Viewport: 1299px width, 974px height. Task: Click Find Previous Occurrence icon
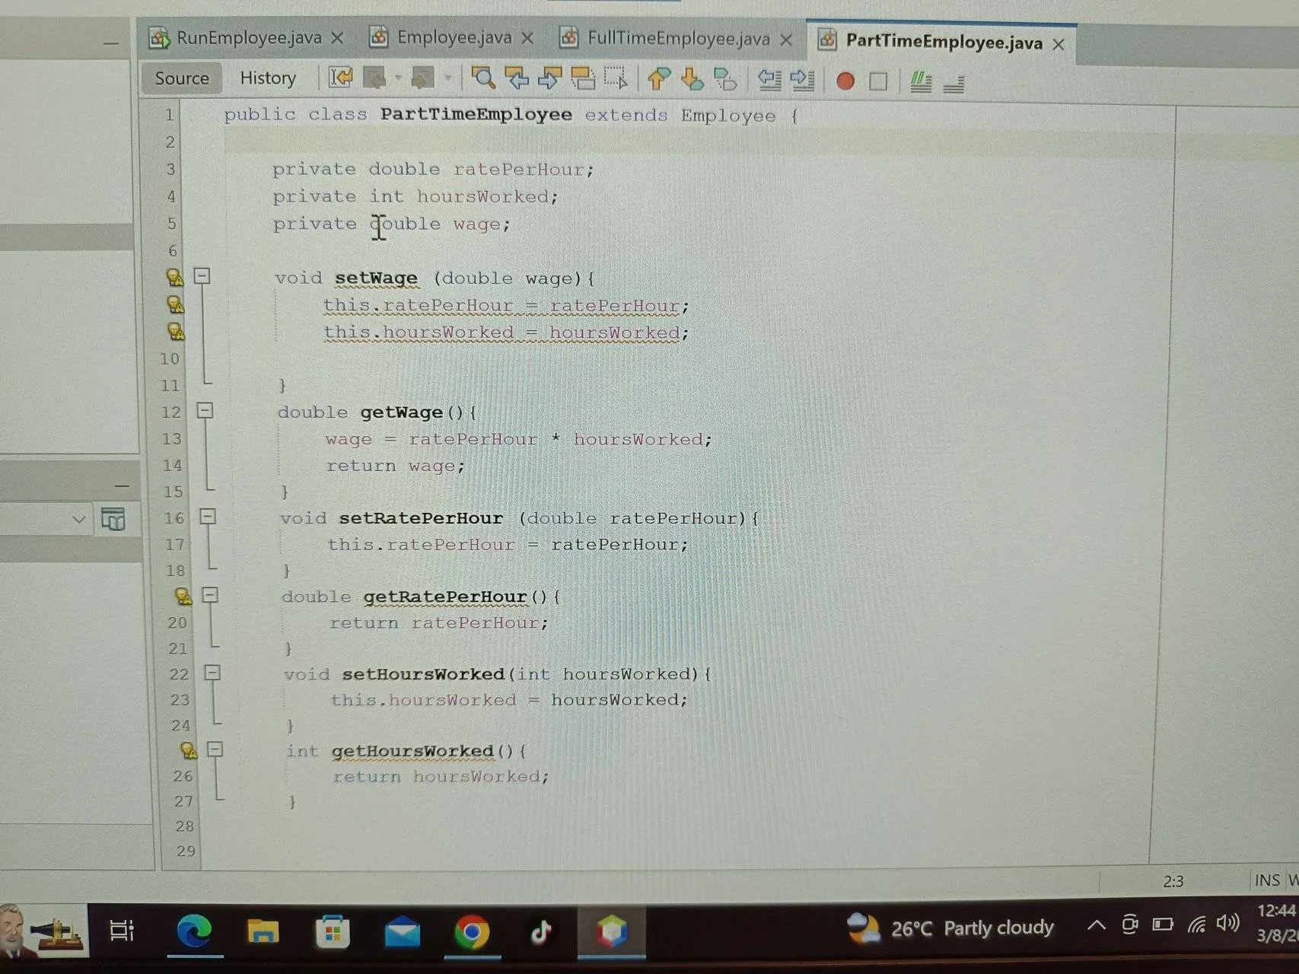517,78
